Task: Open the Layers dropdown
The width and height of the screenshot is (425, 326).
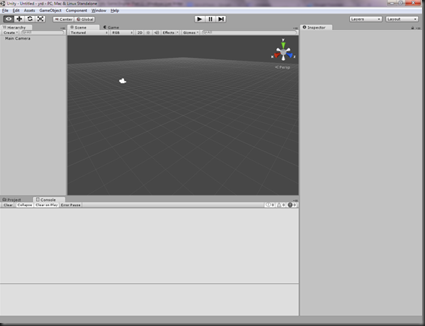Action: point(366,19)
